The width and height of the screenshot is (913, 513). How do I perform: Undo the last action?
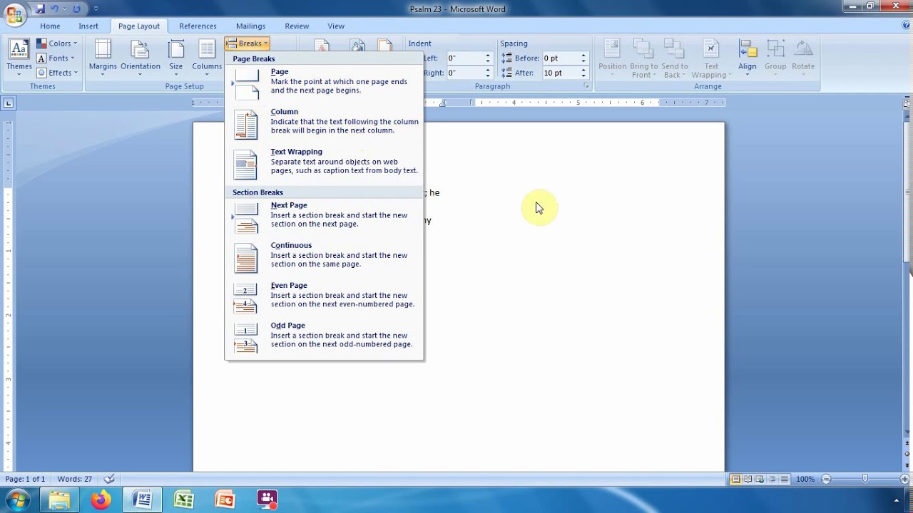(54, 9)
